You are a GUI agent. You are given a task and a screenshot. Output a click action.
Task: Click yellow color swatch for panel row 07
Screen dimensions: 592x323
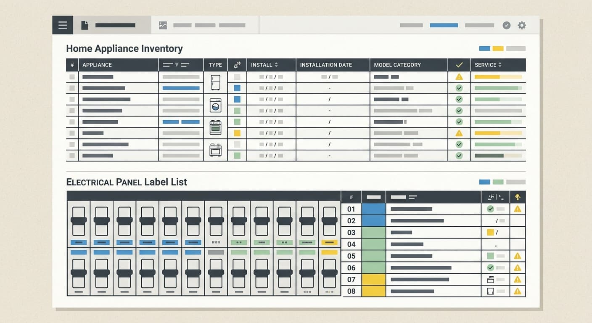pos(374,279)
